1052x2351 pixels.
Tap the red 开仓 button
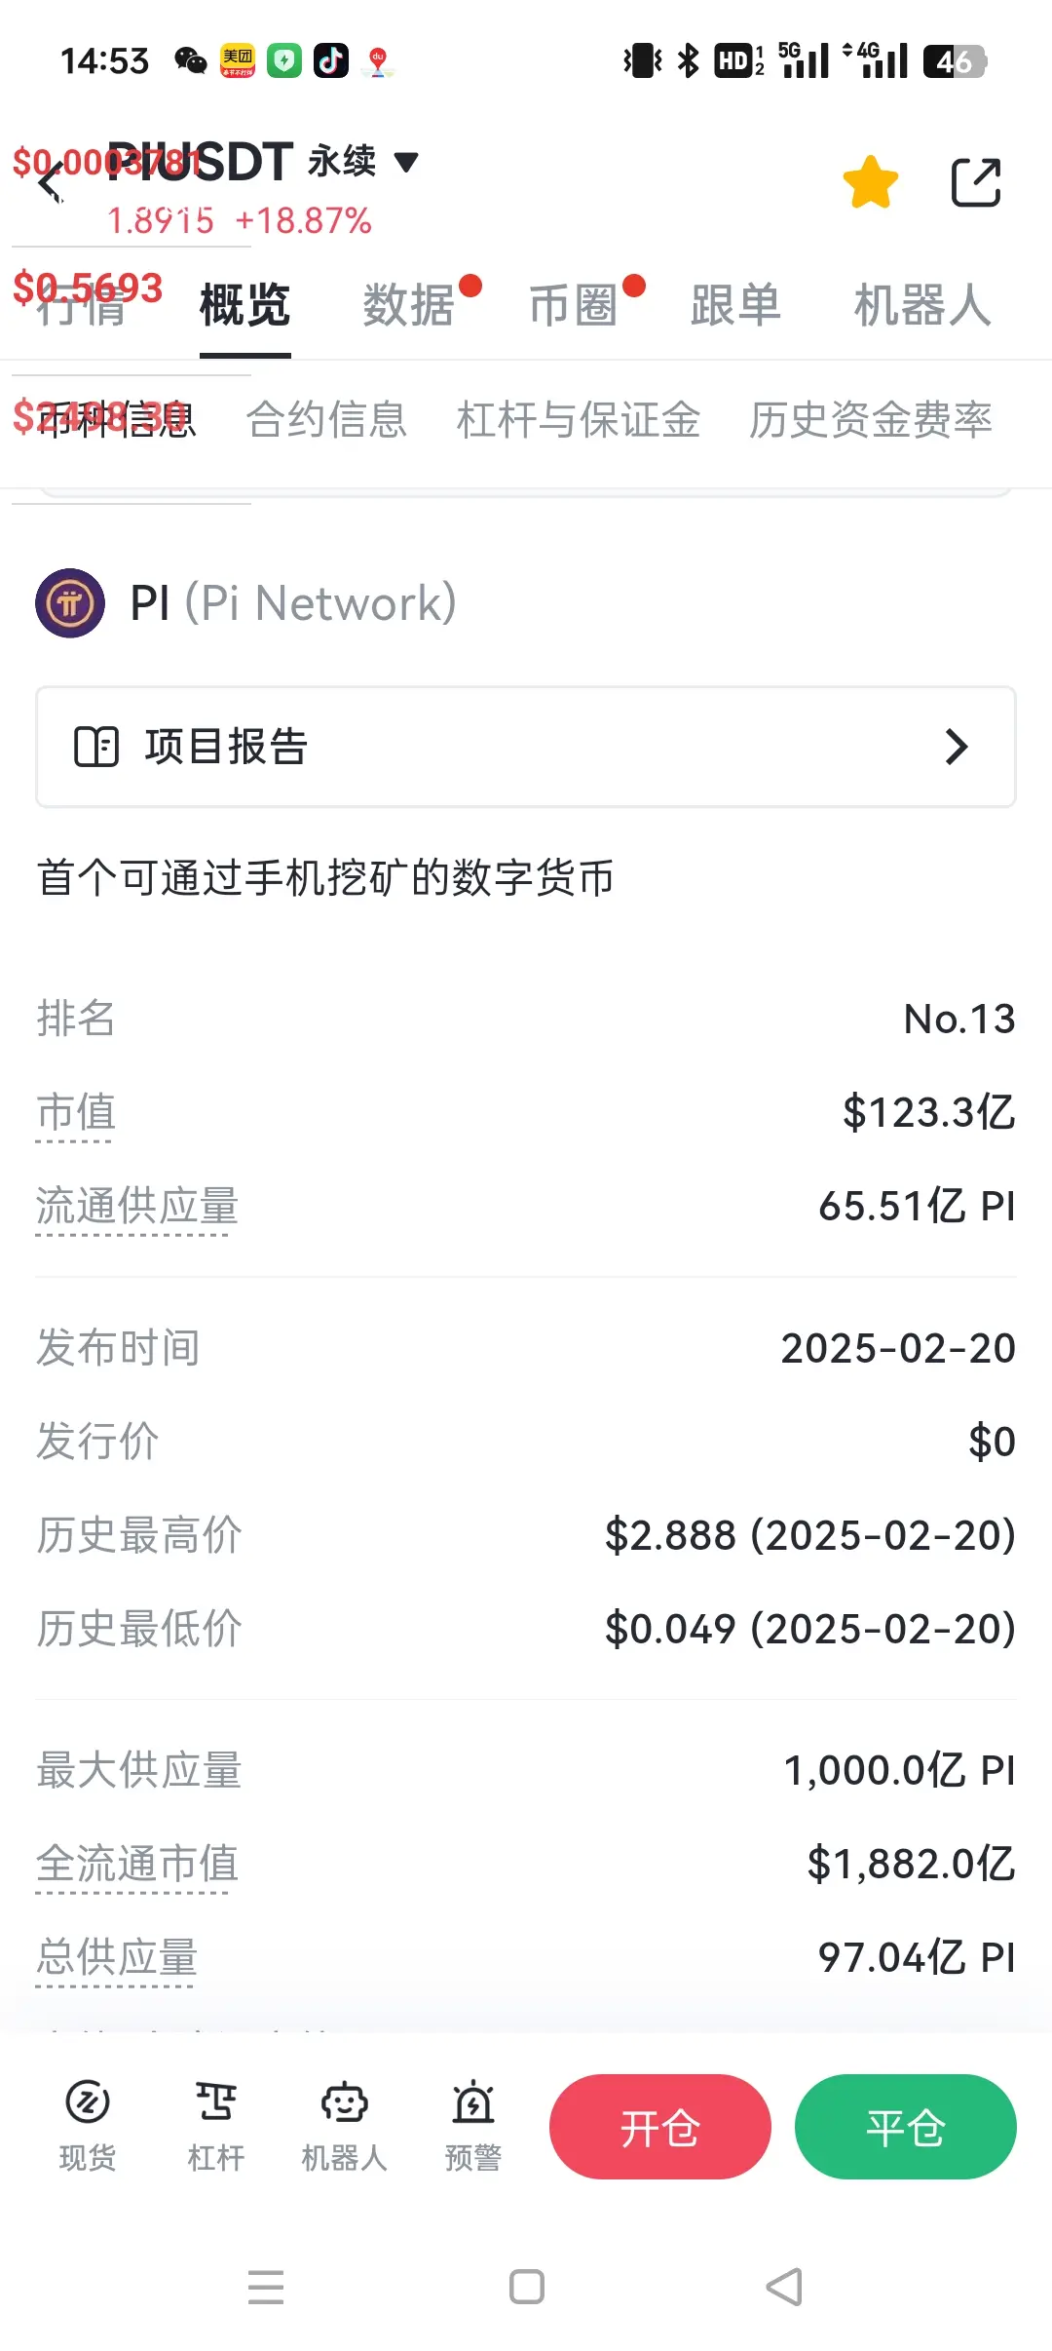(x=660, y=2127)
